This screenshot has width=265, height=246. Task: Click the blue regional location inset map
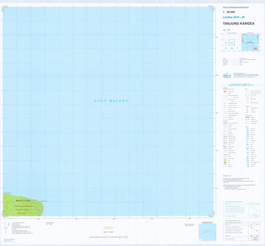click(x=250, y=42)
